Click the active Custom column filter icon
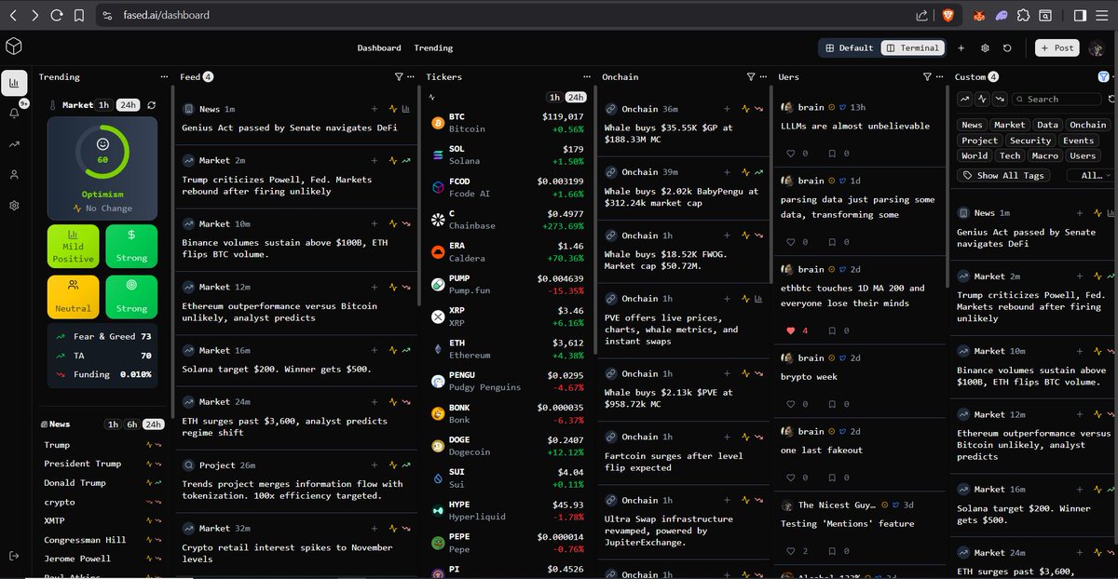 (x=1104, y=76)
